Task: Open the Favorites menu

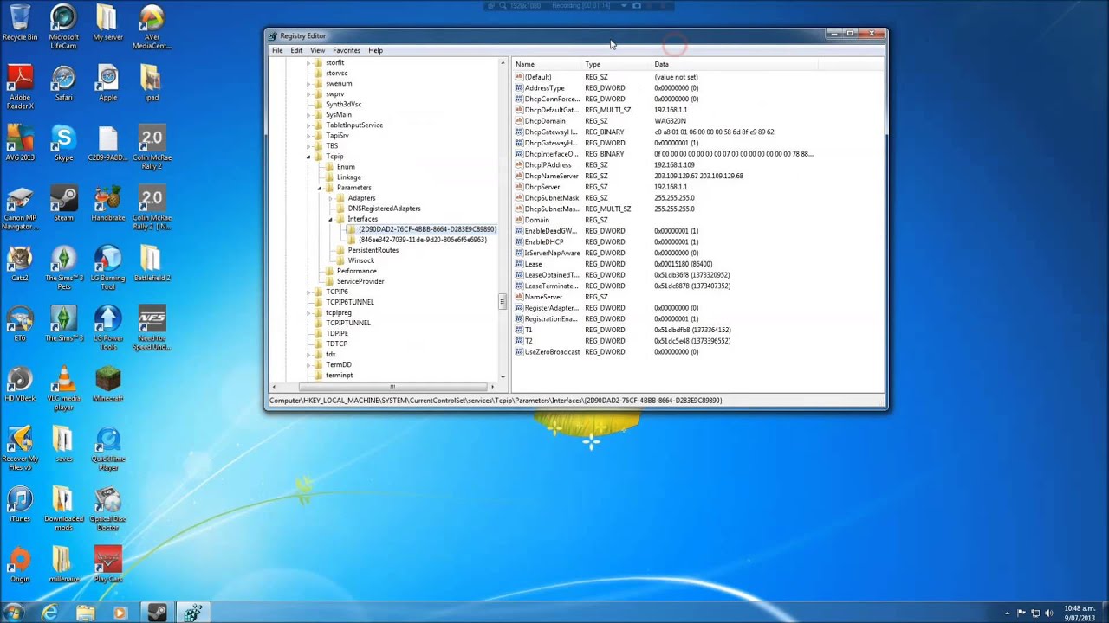Action: tap(347, 50)
